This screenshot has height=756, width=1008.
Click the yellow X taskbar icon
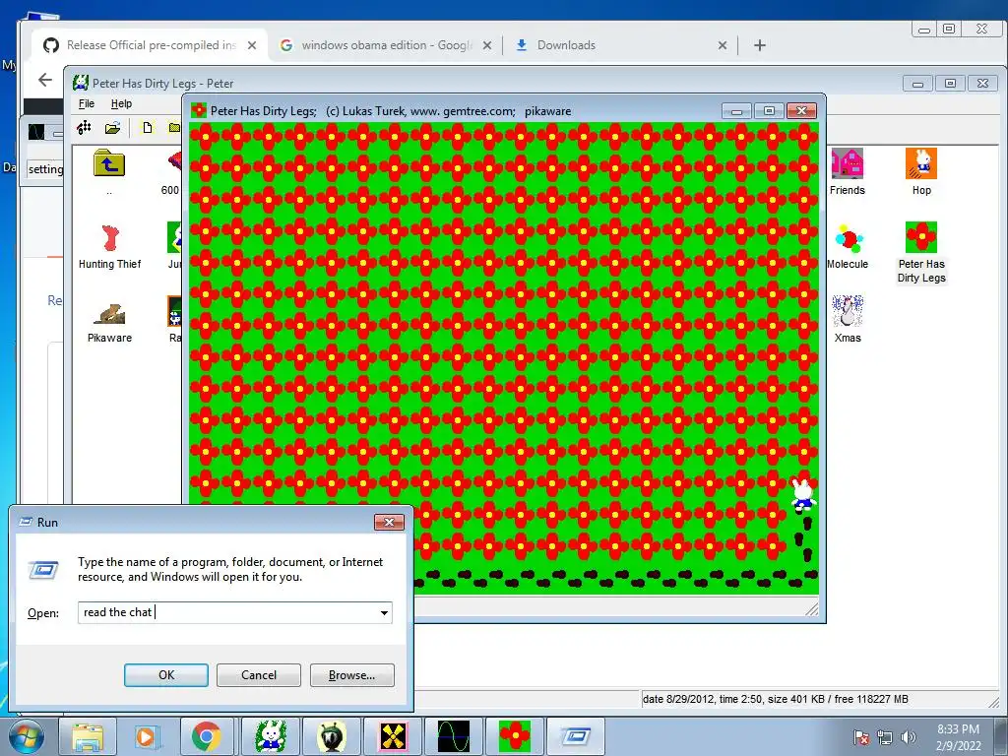point(393,736)
